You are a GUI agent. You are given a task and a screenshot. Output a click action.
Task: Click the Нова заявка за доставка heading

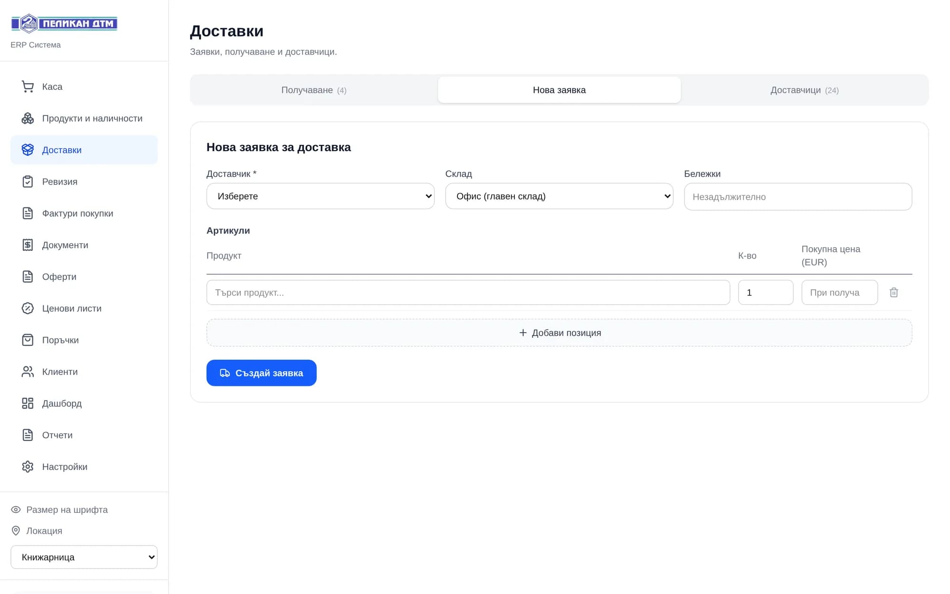pyautogui.click(x=279, y=147)
